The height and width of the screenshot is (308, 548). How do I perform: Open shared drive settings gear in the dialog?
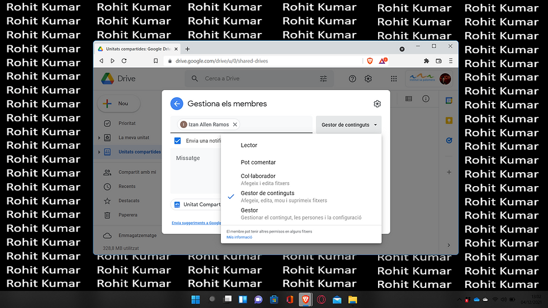[x=377, y=104]
